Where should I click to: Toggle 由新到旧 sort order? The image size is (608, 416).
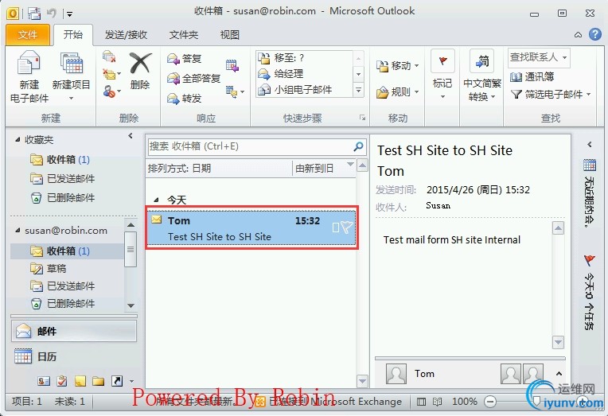pos(324,169)
